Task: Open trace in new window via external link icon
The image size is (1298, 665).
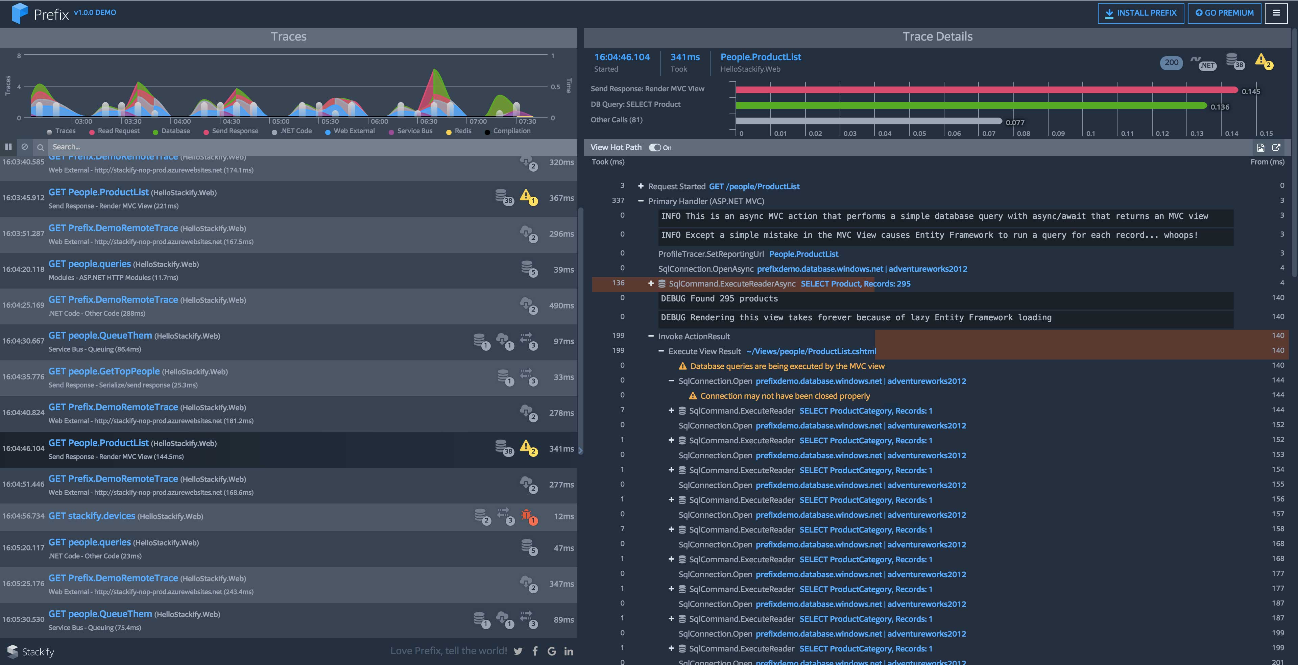Action: (x=1277, y=148)
